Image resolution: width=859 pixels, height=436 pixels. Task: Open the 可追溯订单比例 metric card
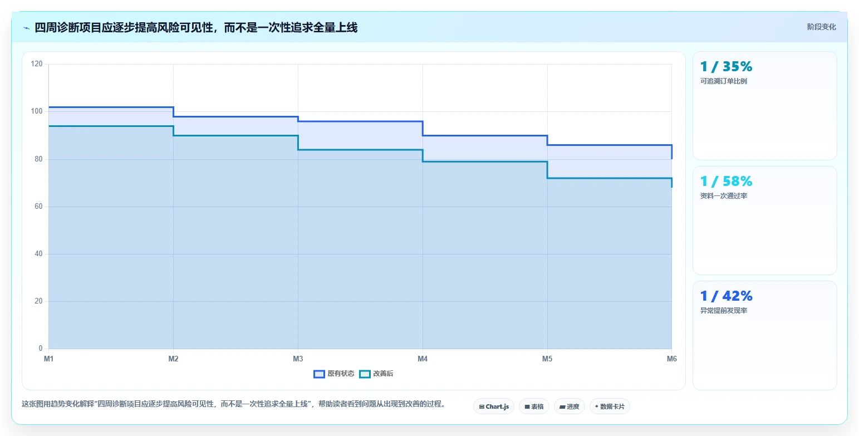pyautogui.click(x=764, y=106)
